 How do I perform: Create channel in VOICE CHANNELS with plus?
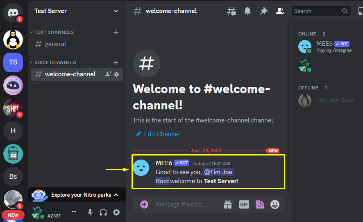pyautogui.click(x=116, y=62)
